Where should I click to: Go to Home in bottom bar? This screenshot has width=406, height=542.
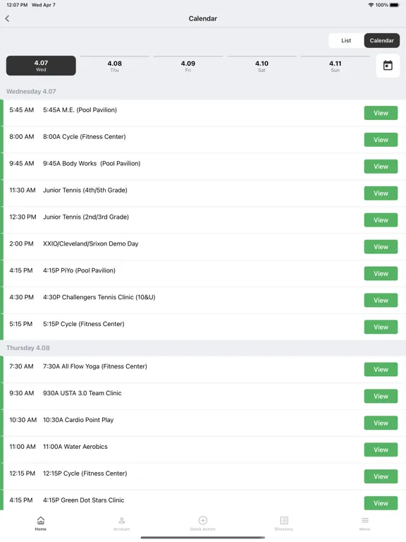[x=40, y=524]
